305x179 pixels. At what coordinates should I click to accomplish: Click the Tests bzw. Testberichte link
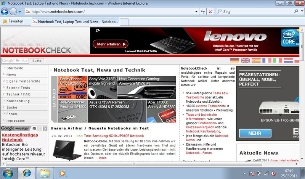click(x=207, y=95)
